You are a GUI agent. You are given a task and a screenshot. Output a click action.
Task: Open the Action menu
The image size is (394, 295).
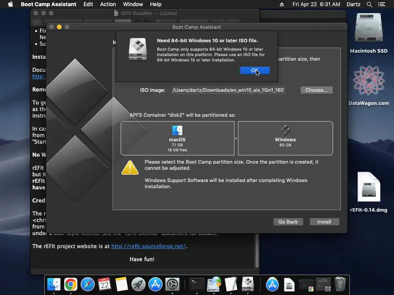(108, 4)
